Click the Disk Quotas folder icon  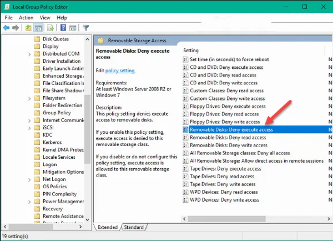click(x=37, y=39)
